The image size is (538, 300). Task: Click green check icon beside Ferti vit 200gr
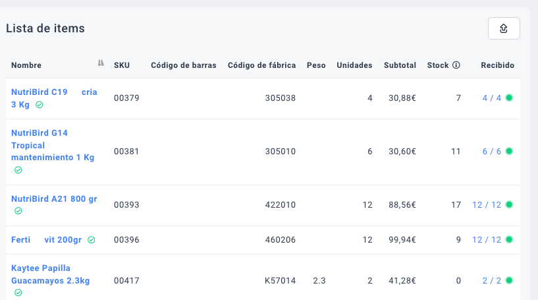pos(92,240)
